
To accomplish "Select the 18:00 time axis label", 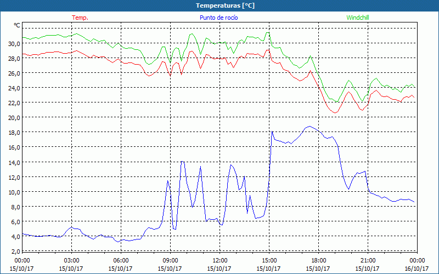I will 318,260.
